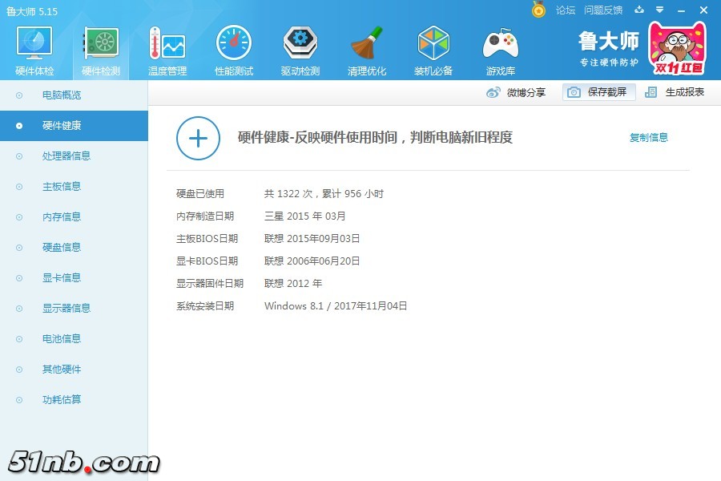Click the 复制信息 copy info link
721x481 pixels.
click(648, 138)
